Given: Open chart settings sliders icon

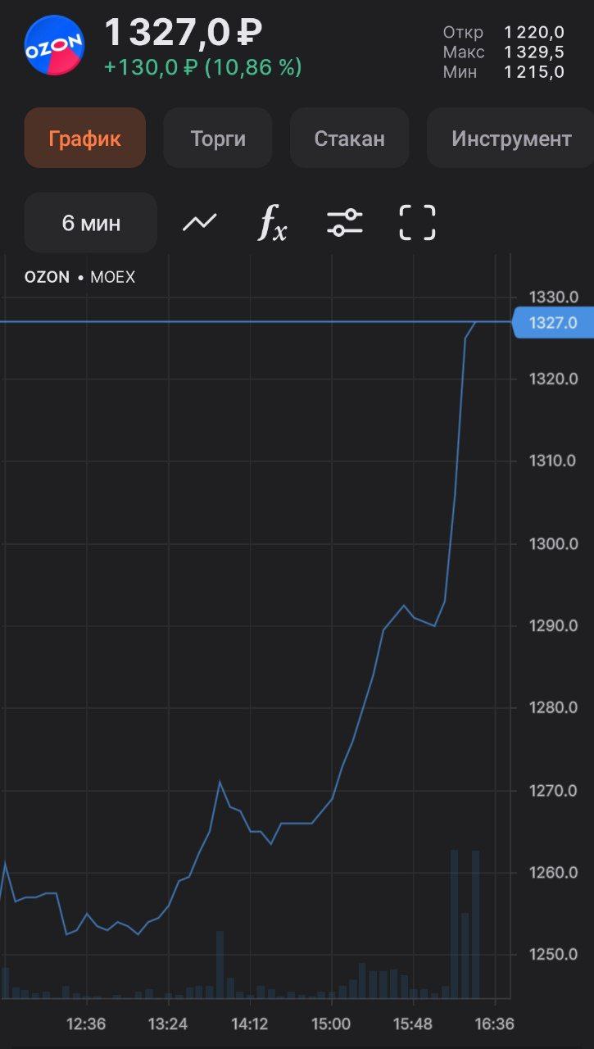Looking at the screenshot, I should click(x=345, y=222).
